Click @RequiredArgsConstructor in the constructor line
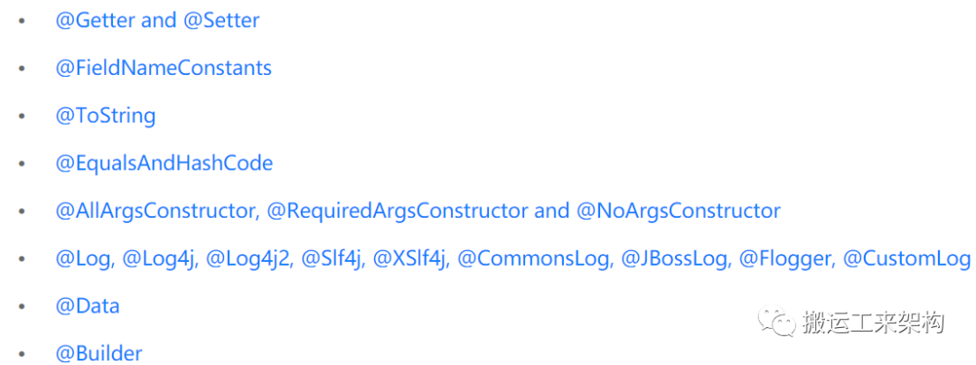This screenshot has width=976, height=365. click(397, 211)
